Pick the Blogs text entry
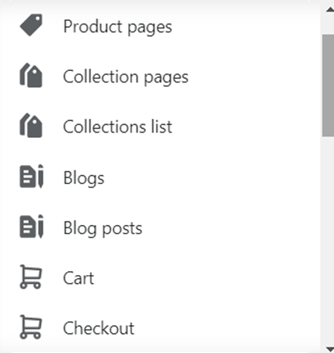This screenshot has height=353, width=334. [x=84, y=178]
